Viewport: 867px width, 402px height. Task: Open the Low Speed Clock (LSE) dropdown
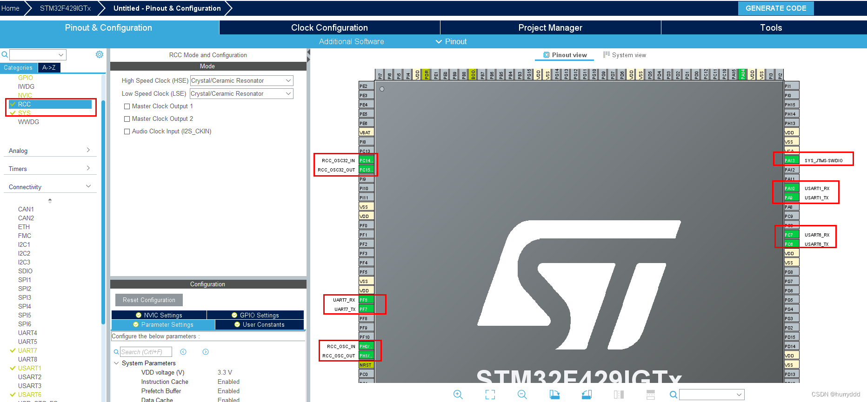click(242, 93)
